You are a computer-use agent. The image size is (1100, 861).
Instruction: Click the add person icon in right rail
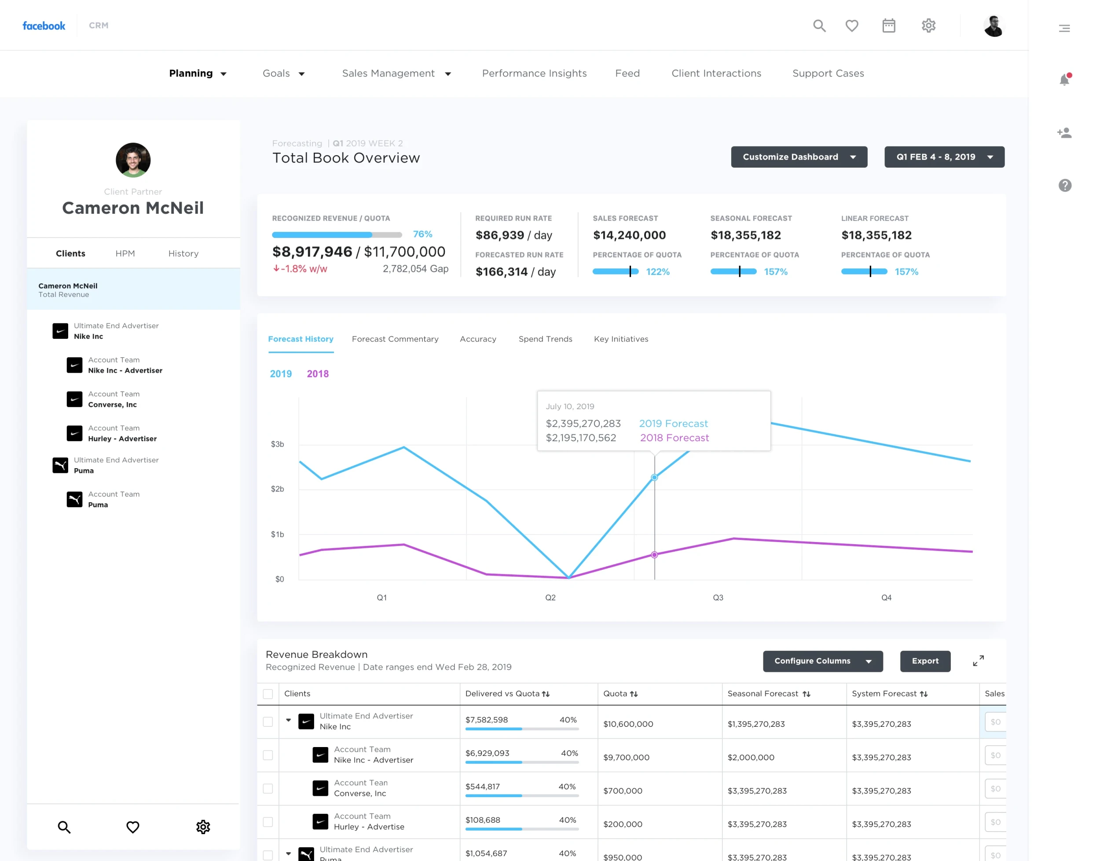point(1064,133)
